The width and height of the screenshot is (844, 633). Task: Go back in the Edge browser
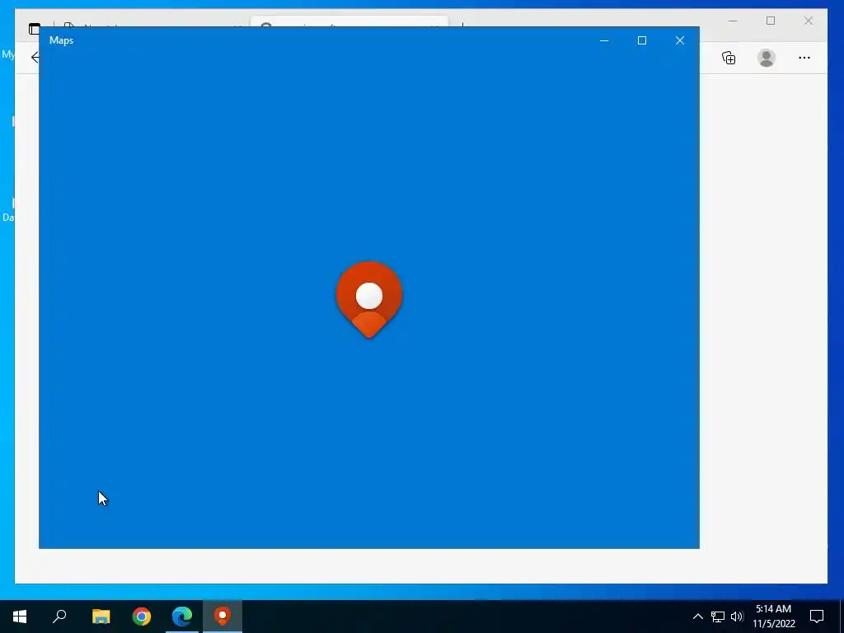click(x=35, y=57)
